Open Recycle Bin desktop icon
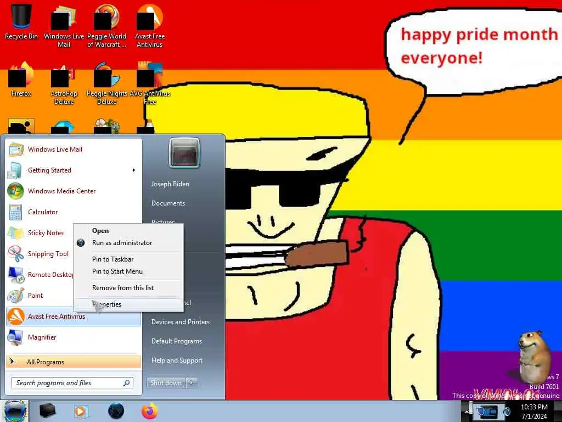 coord(21,21)
